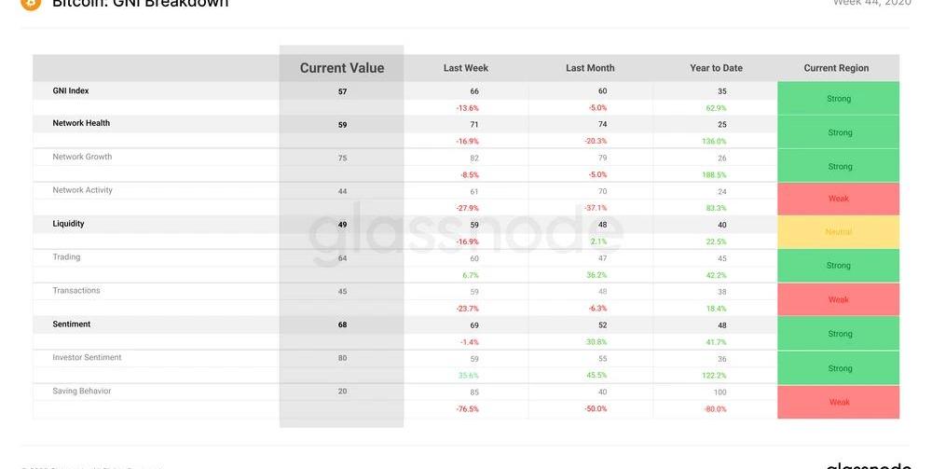Click the green Strong cell for GNI Index
This screenshot has height=469, width=932.
[839, 98]
